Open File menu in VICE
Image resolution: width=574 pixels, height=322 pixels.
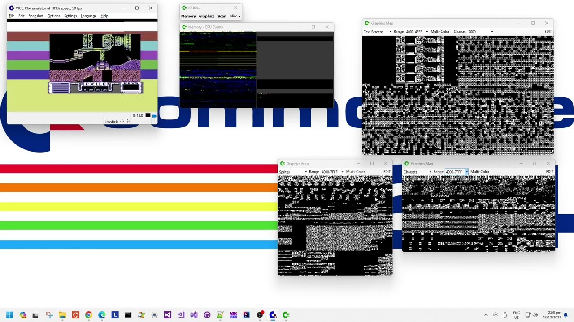[x=12, y=16]
